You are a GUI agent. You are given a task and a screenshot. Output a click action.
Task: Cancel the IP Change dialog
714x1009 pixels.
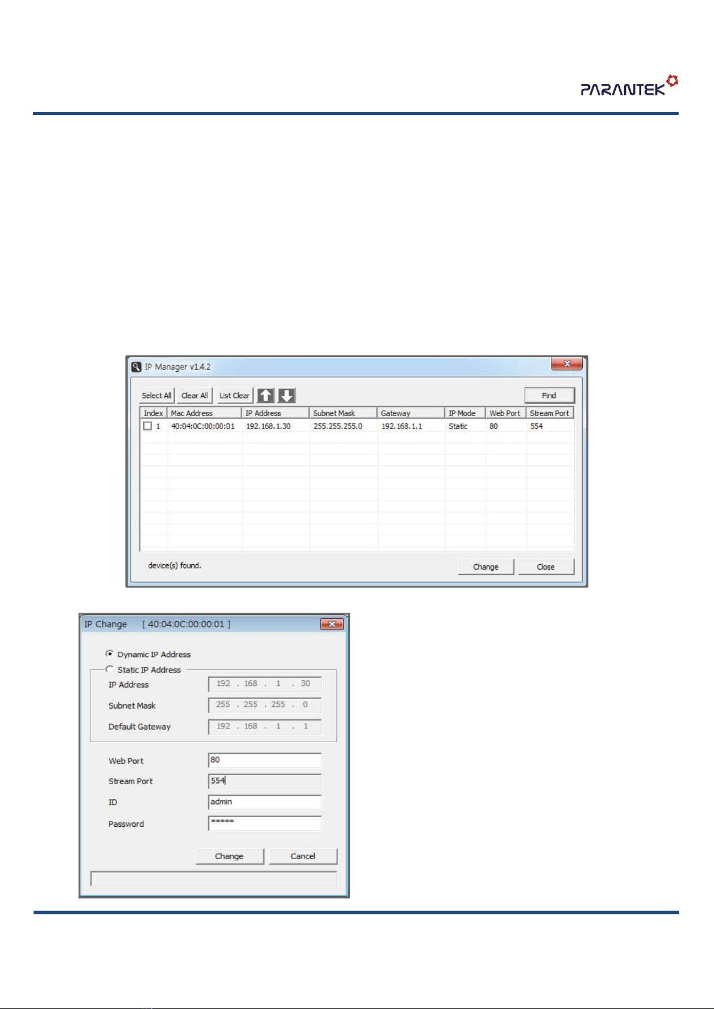point(303,856)
